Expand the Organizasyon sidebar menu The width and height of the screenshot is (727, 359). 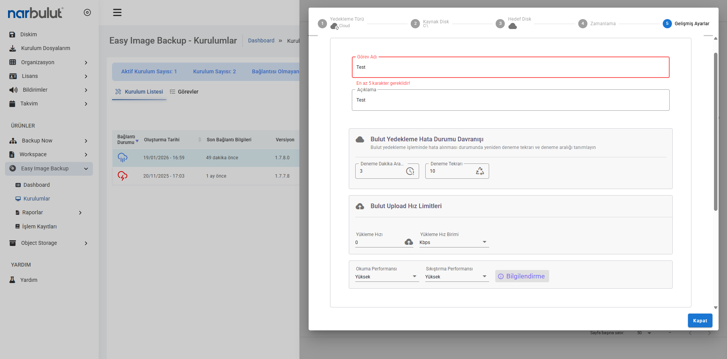49,62
